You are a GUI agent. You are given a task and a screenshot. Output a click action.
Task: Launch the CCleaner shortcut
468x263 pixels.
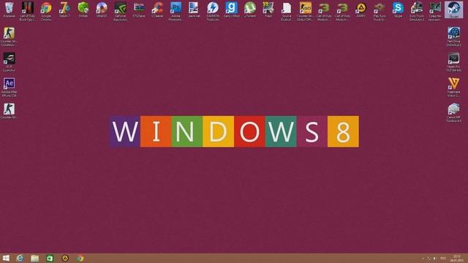(157, 9)
